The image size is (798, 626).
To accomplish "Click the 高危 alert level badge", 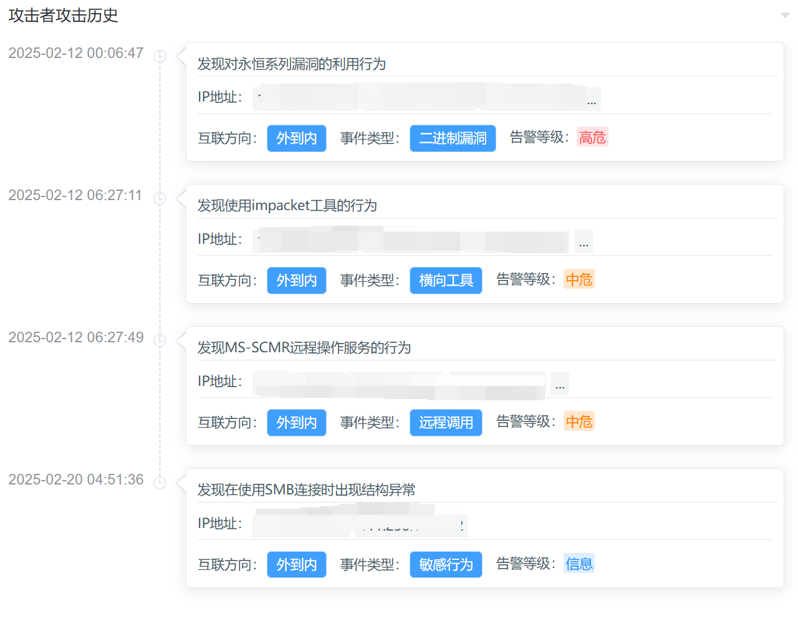I will point(592,137).
